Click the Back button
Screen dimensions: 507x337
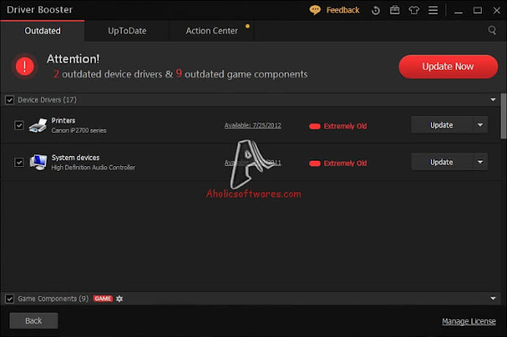pos(33,320)
